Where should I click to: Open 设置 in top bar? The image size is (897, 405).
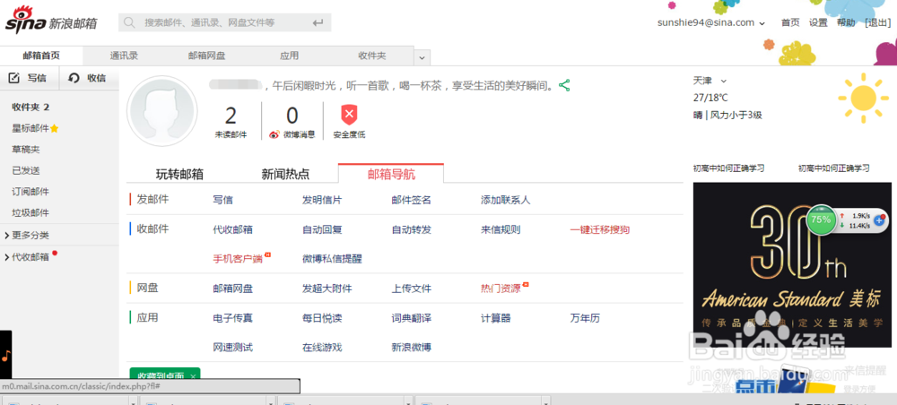click(818, 23)
